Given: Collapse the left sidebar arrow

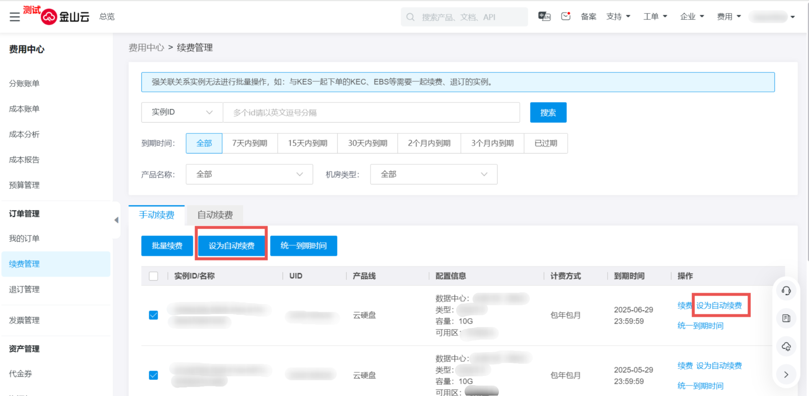Looking at the screenshot, I should (x=116, y=220).
